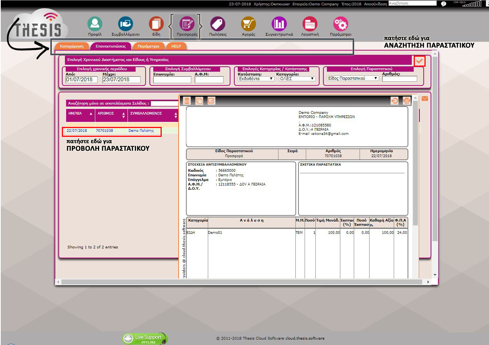Image resolution: width=489 pixels, height=345 pixels.
Task: Open the Αγορές shopping cart icon
Action: [248, 24]
